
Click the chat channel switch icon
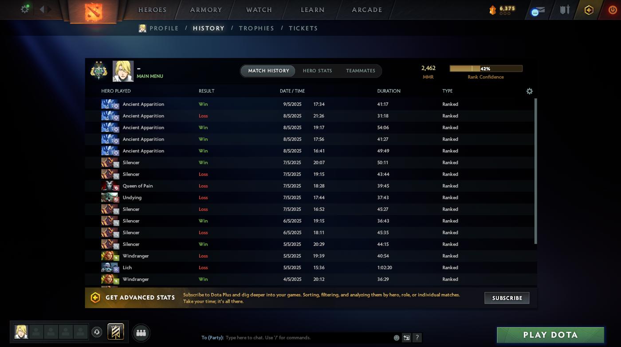click(x=406, y=338)
